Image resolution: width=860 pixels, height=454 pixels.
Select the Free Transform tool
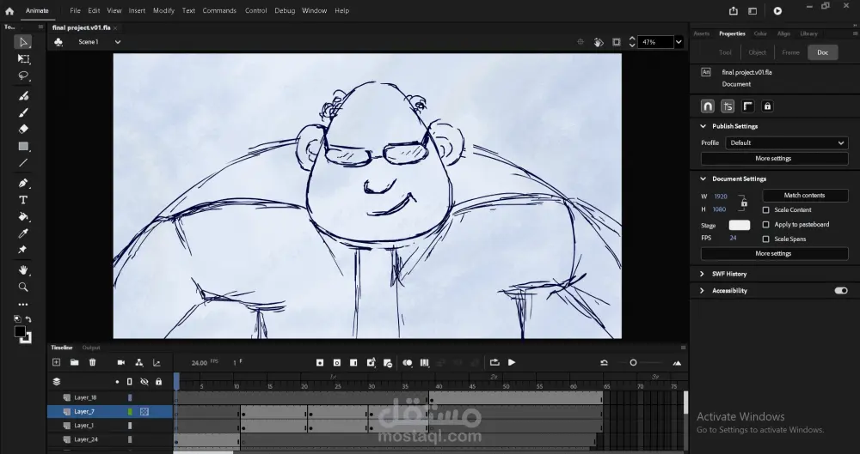coord(23,58)
